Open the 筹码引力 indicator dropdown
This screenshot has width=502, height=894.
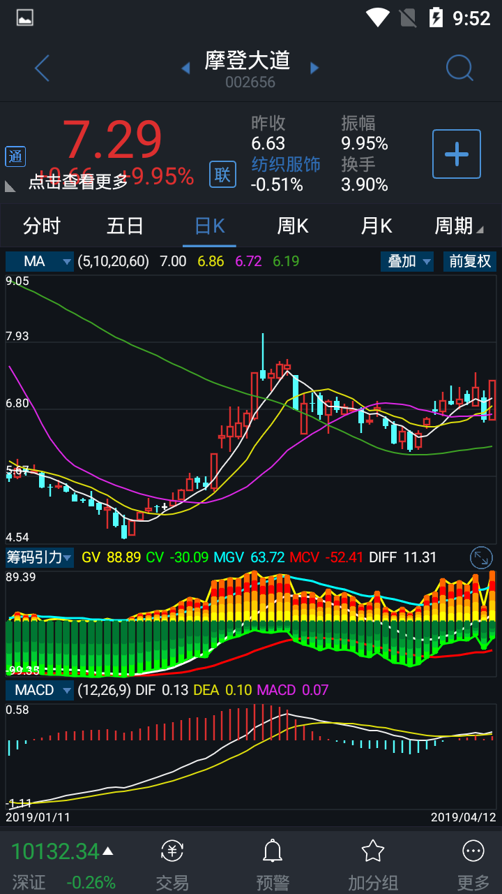[x=40, y=557]
